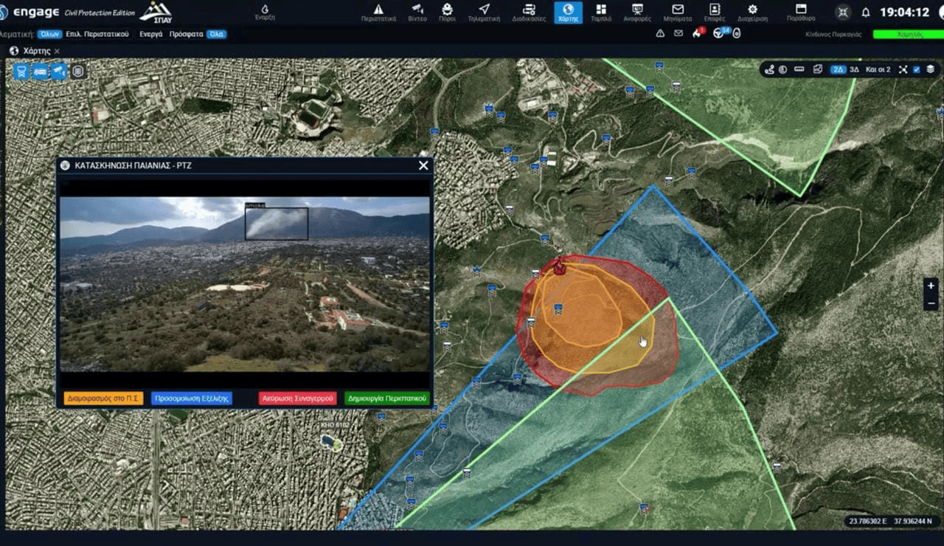Toggle the checkbox in map toolbar
Screen dimensions: 944x546
[917, 69]
